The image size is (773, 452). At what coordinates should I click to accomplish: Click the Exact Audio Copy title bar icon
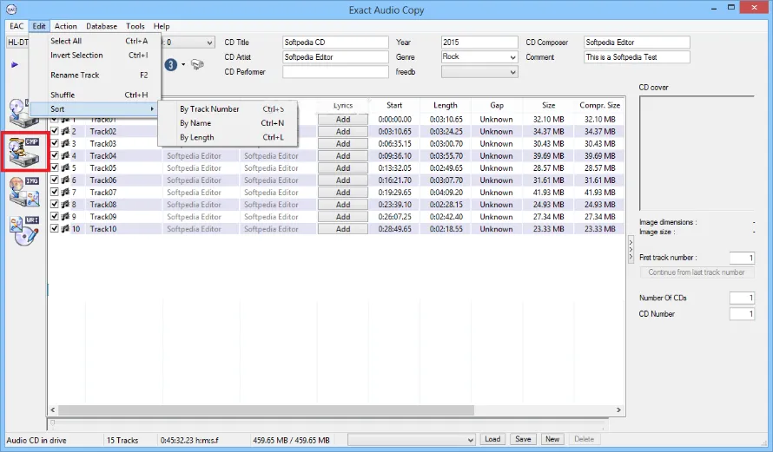pos(11,10)
